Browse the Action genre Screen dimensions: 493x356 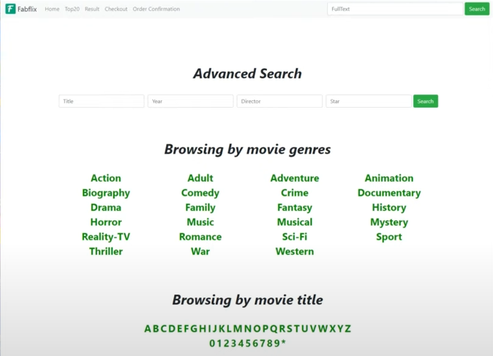106,178
